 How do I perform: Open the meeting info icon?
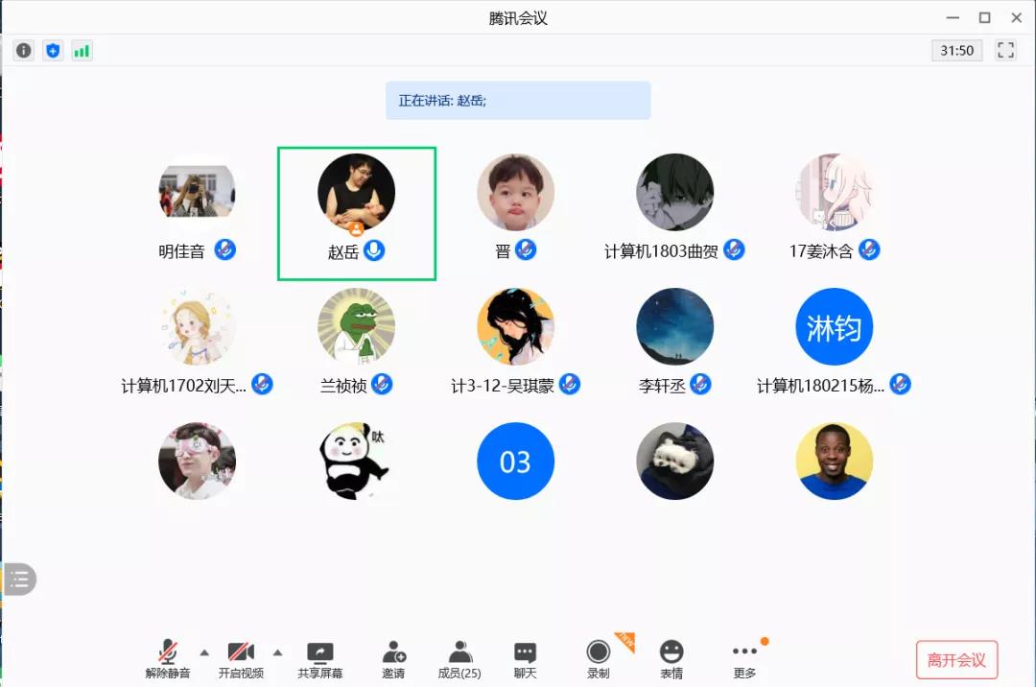pos(24,51)
